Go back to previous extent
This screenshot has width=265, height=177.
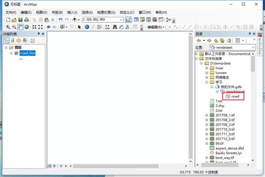click(x=48, y=27)
